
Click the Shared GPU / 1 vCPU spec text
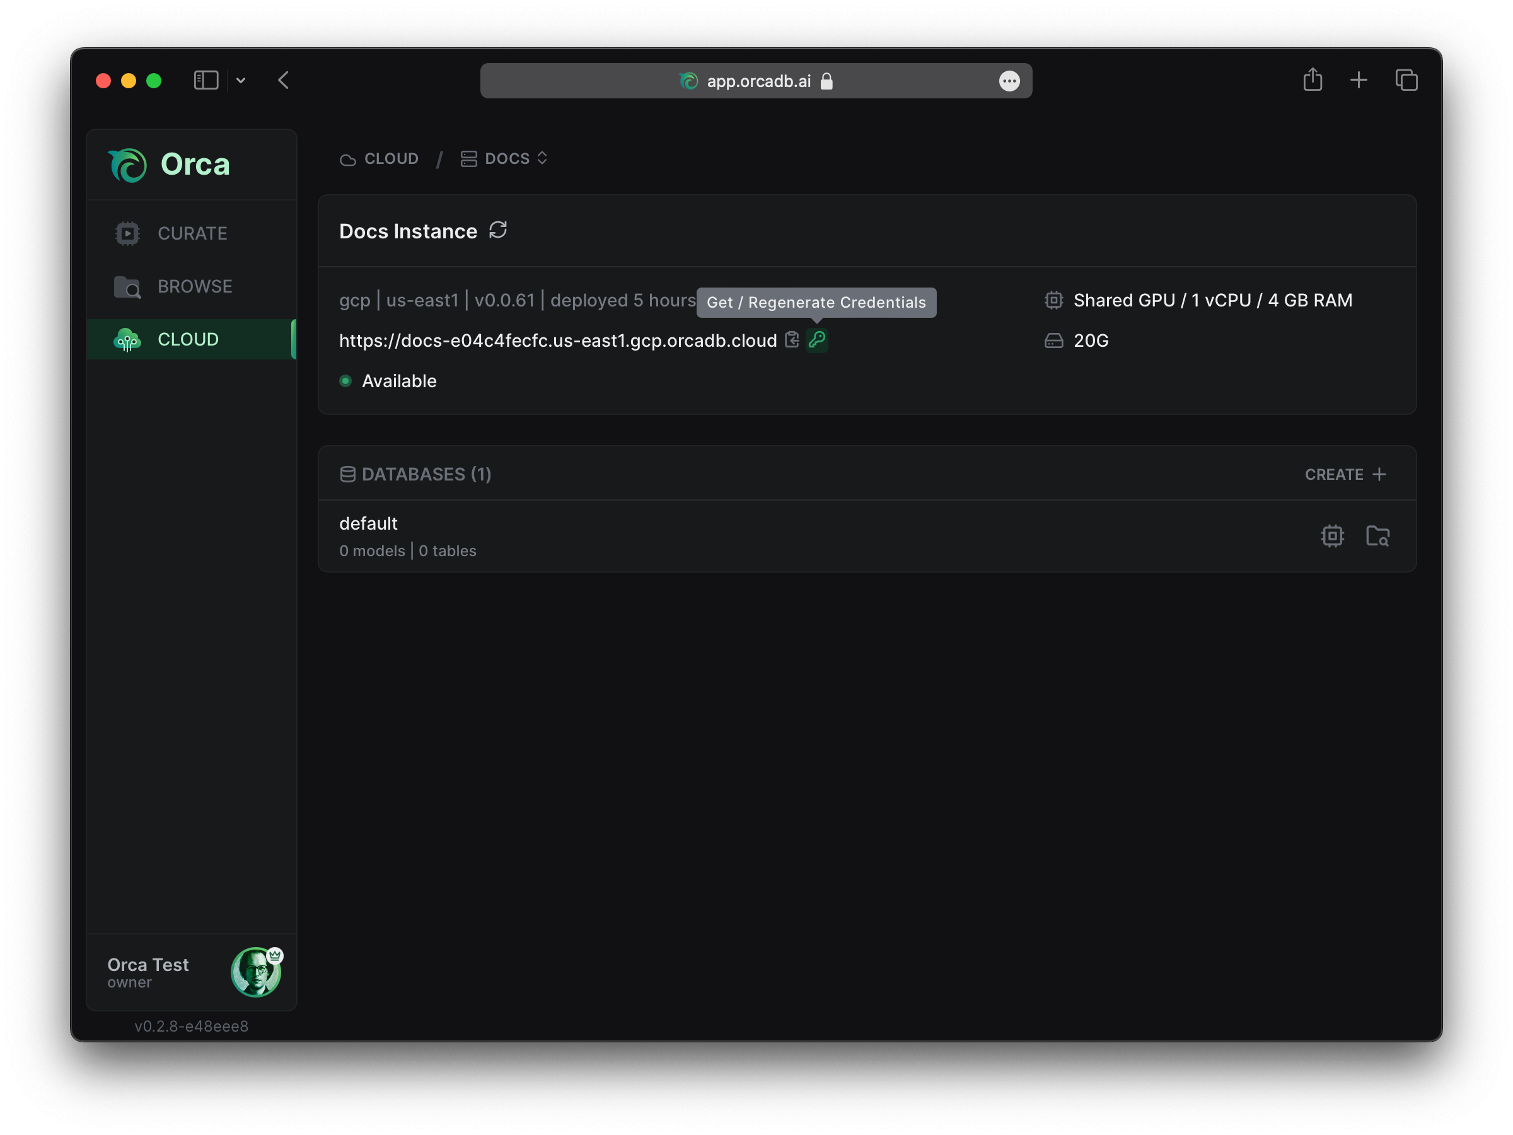(x=1213, y=300)
